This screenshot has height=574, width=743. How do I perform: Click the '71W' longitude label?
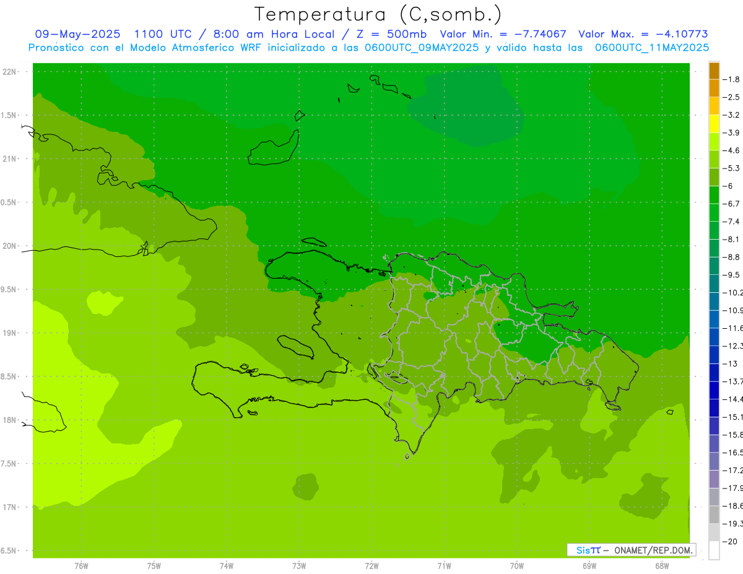(x=444, y=566)
